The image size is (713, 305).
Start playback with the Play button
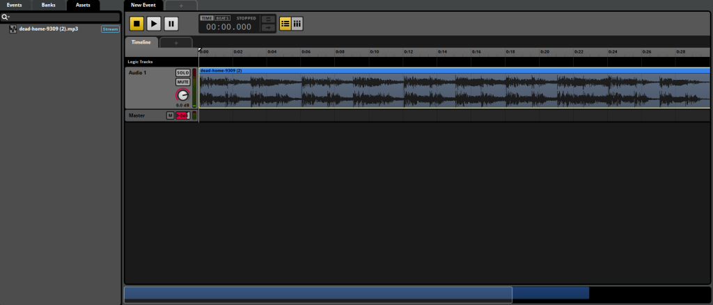[x=154, y=24]
